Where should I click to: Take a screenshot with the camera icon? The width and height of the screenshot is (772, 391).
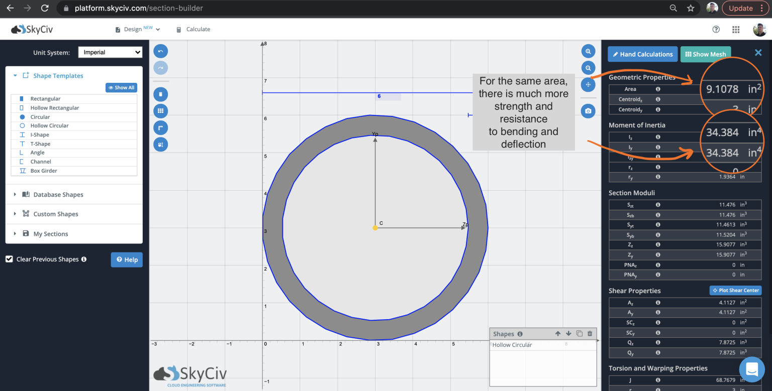[x=588, y=110]
